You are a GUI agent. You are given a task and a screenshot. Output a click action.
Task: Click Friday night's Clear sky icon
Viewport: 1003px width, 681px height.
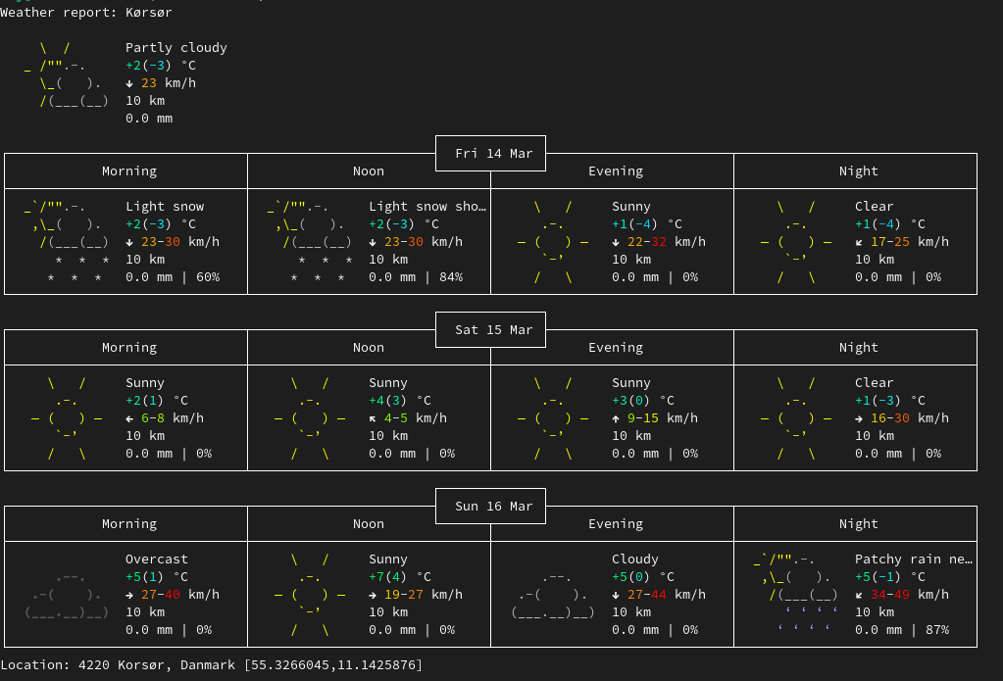tap(796, 242)
